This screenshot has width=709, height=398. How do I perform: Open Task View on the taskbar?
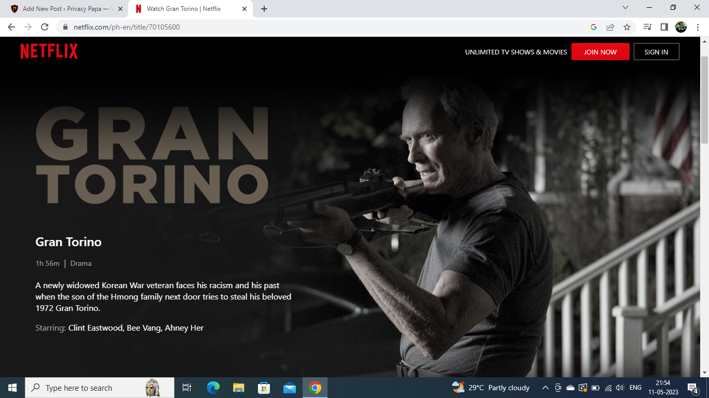pyautogui.click(x=187, y=388)
